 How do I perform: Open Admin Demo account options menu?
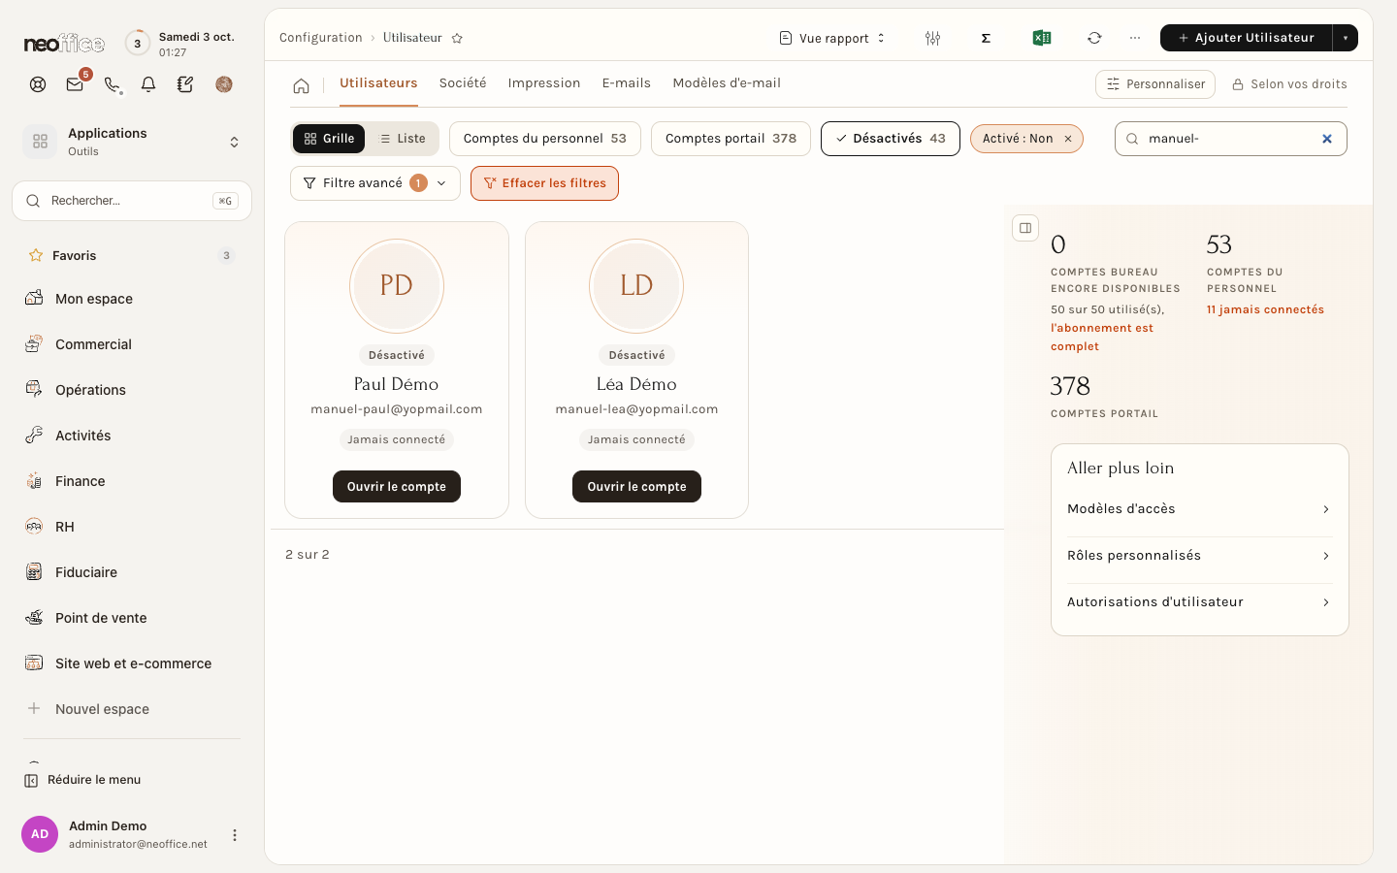234,835
